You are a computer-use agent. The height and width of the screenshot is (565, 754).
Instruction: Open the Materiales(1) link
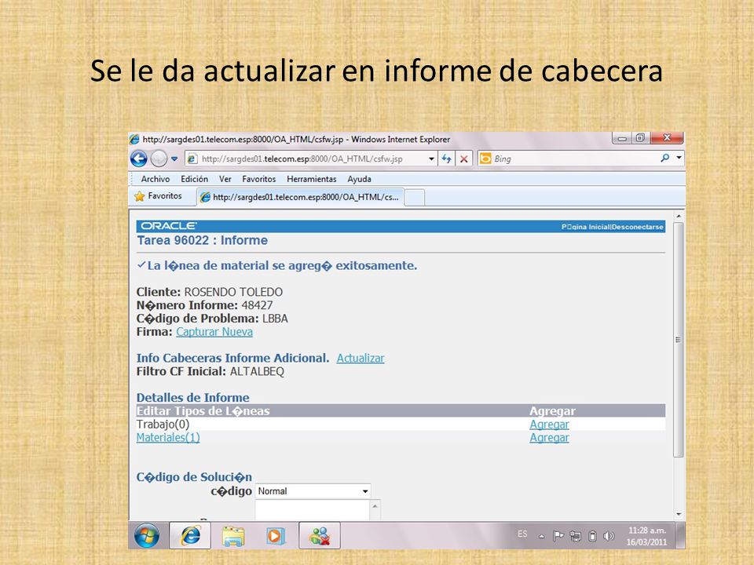pos(168,438)
